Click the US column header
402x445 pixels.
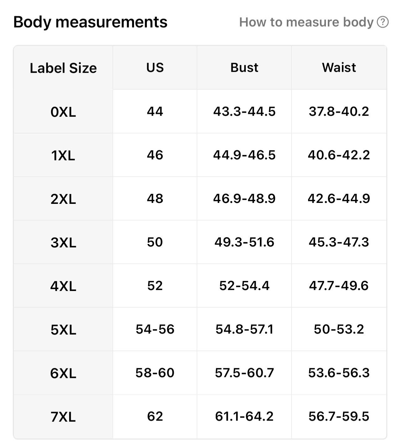click(155, 68)
